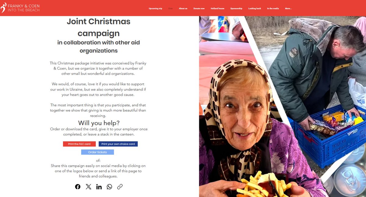
Task: Go to the Over menu item
Action: [170, 9]
